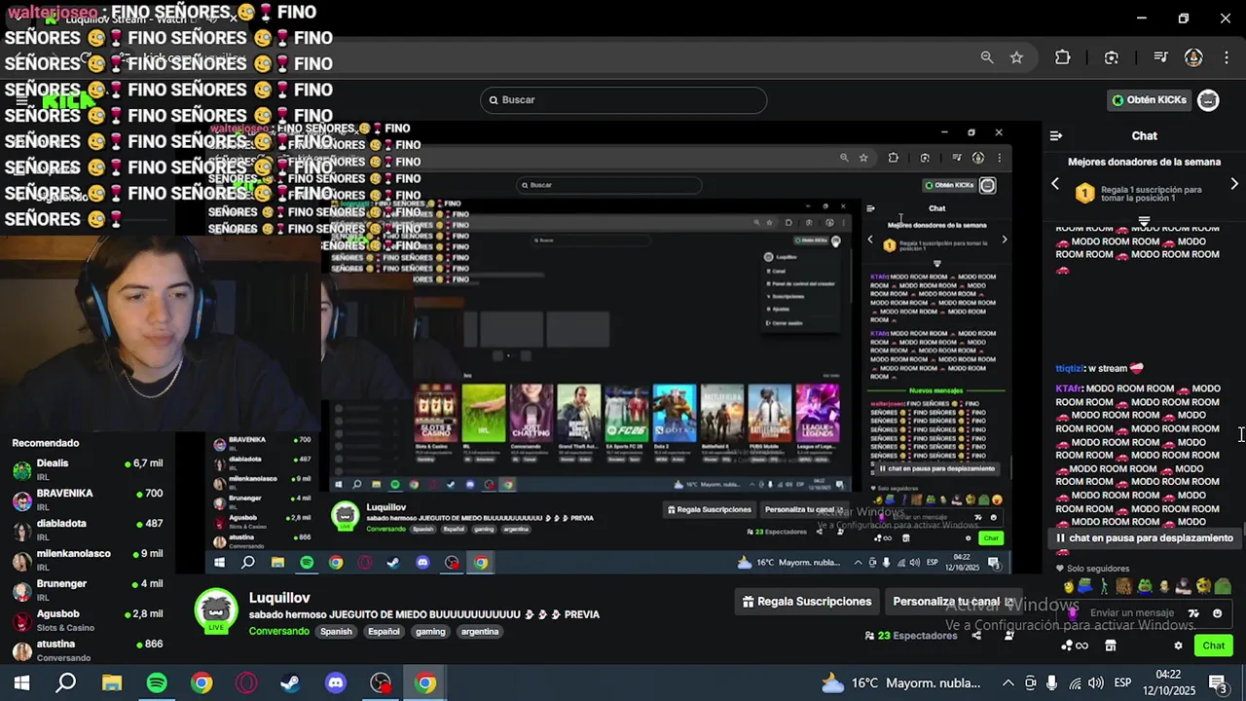Open Steam from the taskbar
1246x701 pixels.
click(290, 683)
